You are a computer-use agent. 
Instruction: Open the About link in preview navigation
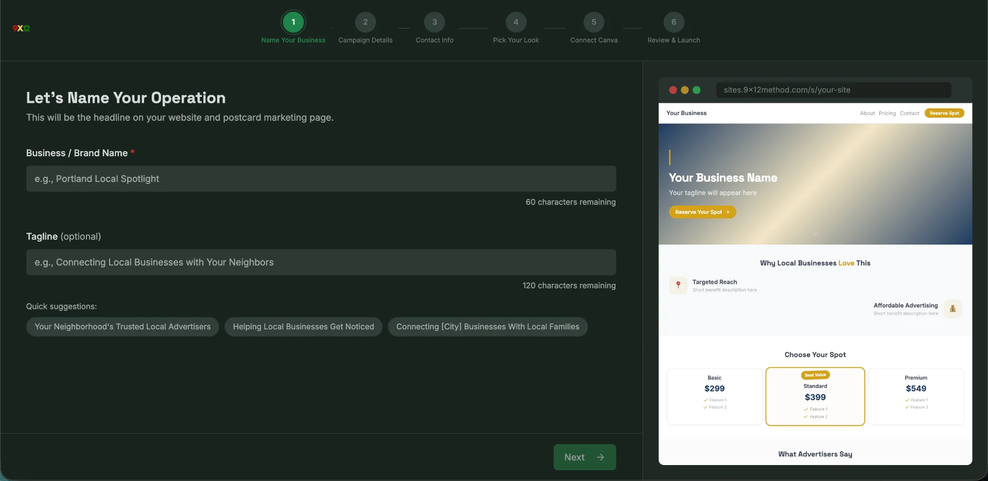point(868,113)
